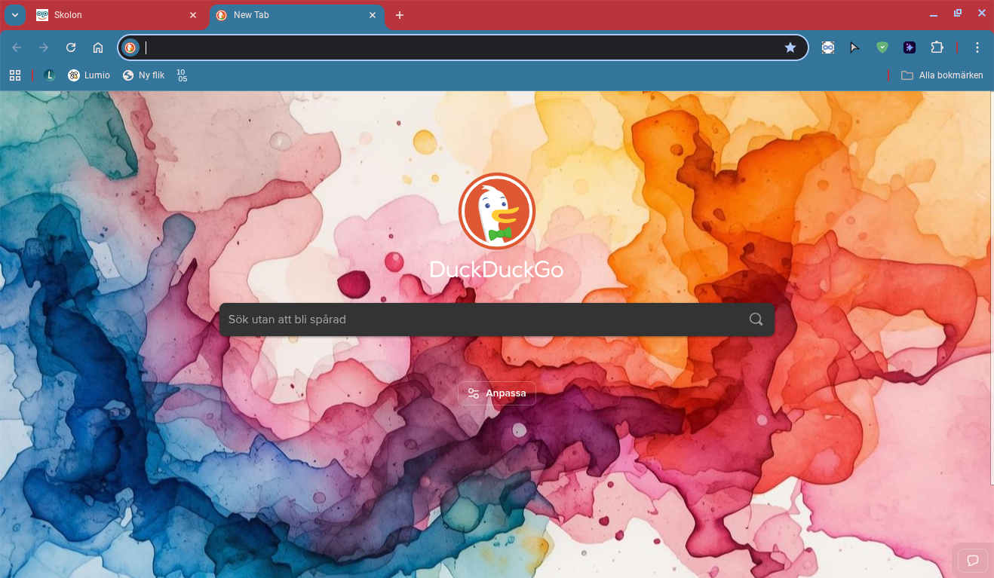Viewport: 994px width, 578px height.
Task: Click the magnifier icon in DuckDuckGo search
Action: pos(756,320)
